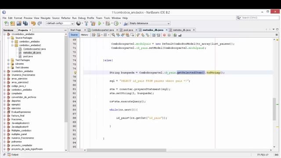Click the editor horizontal scrollbar
Image resolution: width=281 pixels, height=158 pixels.
126,150
